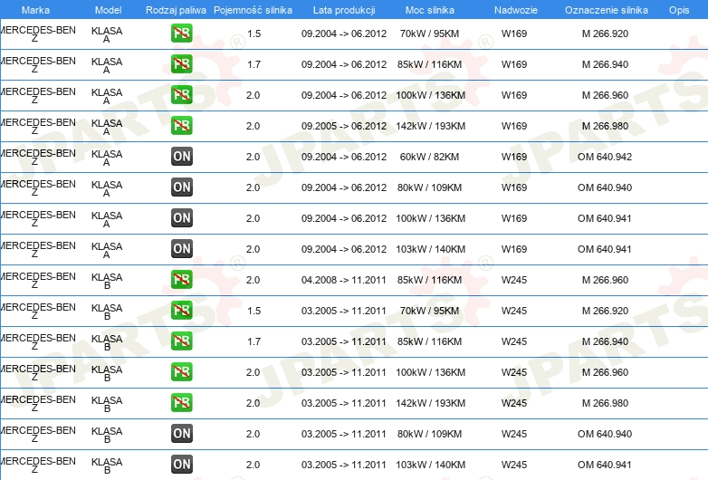This screenshot has height=480, width=708.
Task: Select 103kW / 140KM in the W169 row
Action: (431, 249)
